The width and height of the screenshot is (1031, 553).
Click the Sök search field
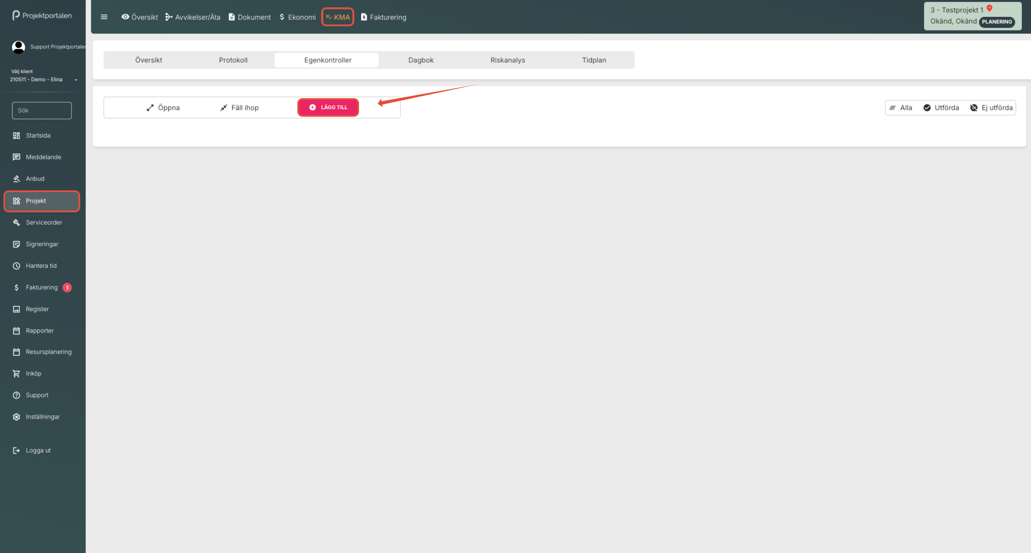42,111
